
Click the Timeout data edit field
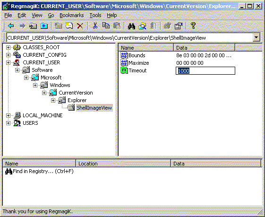click(205, 71)
